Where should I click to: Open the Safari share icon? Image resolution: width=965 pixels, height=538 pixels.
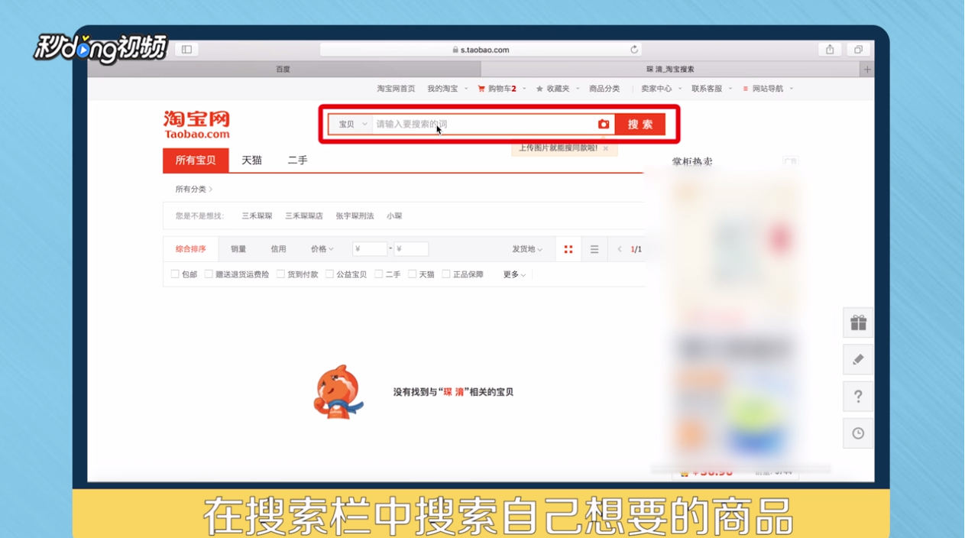tap(830, 50)
